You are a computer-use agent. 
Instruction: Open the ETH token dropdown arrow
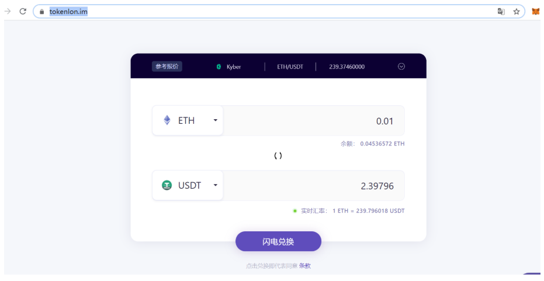click(x=216, y=120)
